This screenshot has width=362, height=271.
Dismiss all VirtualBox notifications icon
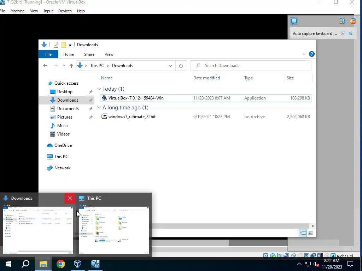352,21
